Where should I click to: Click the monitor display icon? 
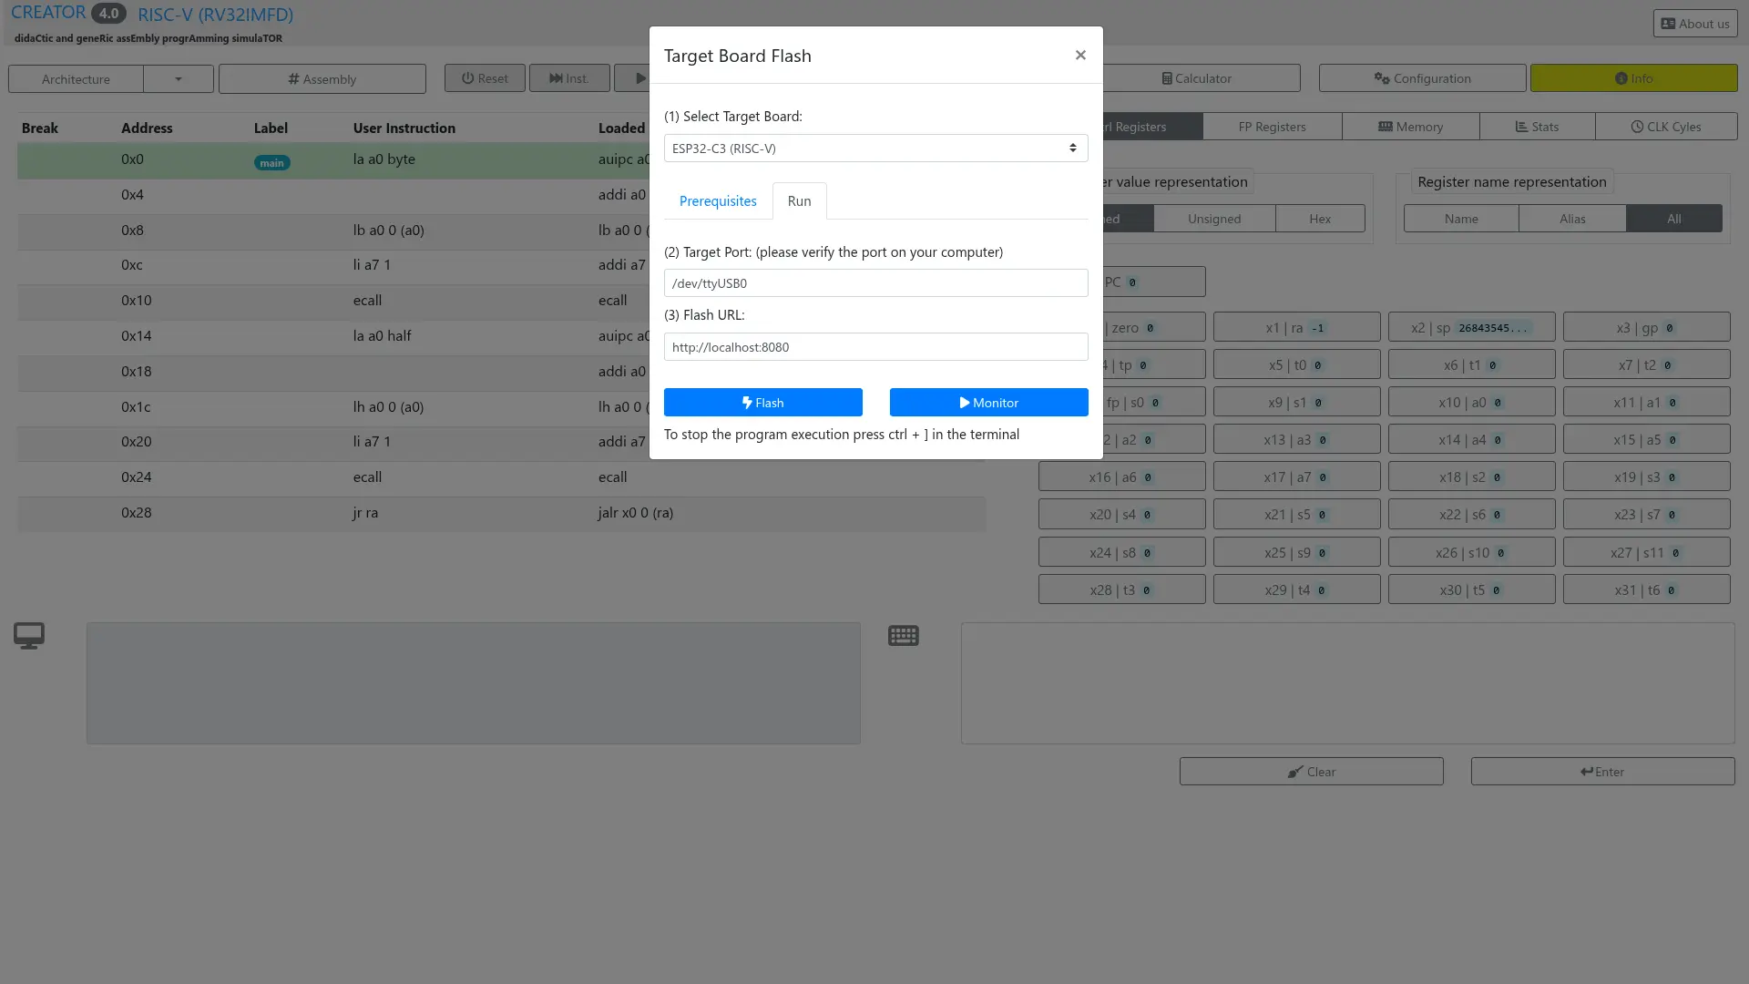29,635
